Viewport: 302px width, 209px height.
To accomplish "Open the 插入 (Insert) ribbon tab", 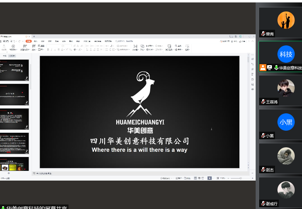I will (35, 41).
